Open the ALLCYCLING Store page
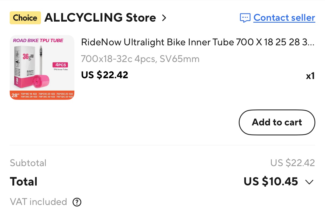 click(100, 18)
